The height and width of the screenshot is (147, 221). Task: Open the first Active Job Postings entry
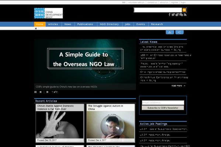click(x=163, y=129)
